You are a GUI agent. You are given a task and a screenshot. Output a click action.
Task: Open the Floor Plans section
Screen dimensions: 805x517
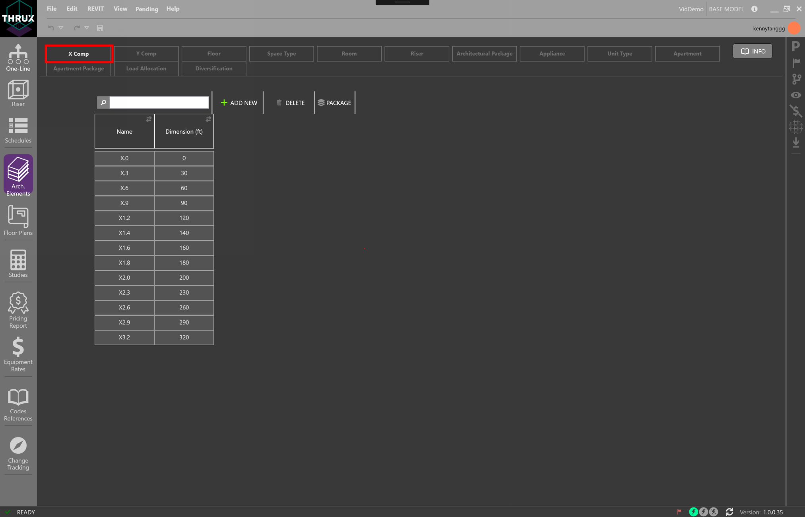pos(18,220)
